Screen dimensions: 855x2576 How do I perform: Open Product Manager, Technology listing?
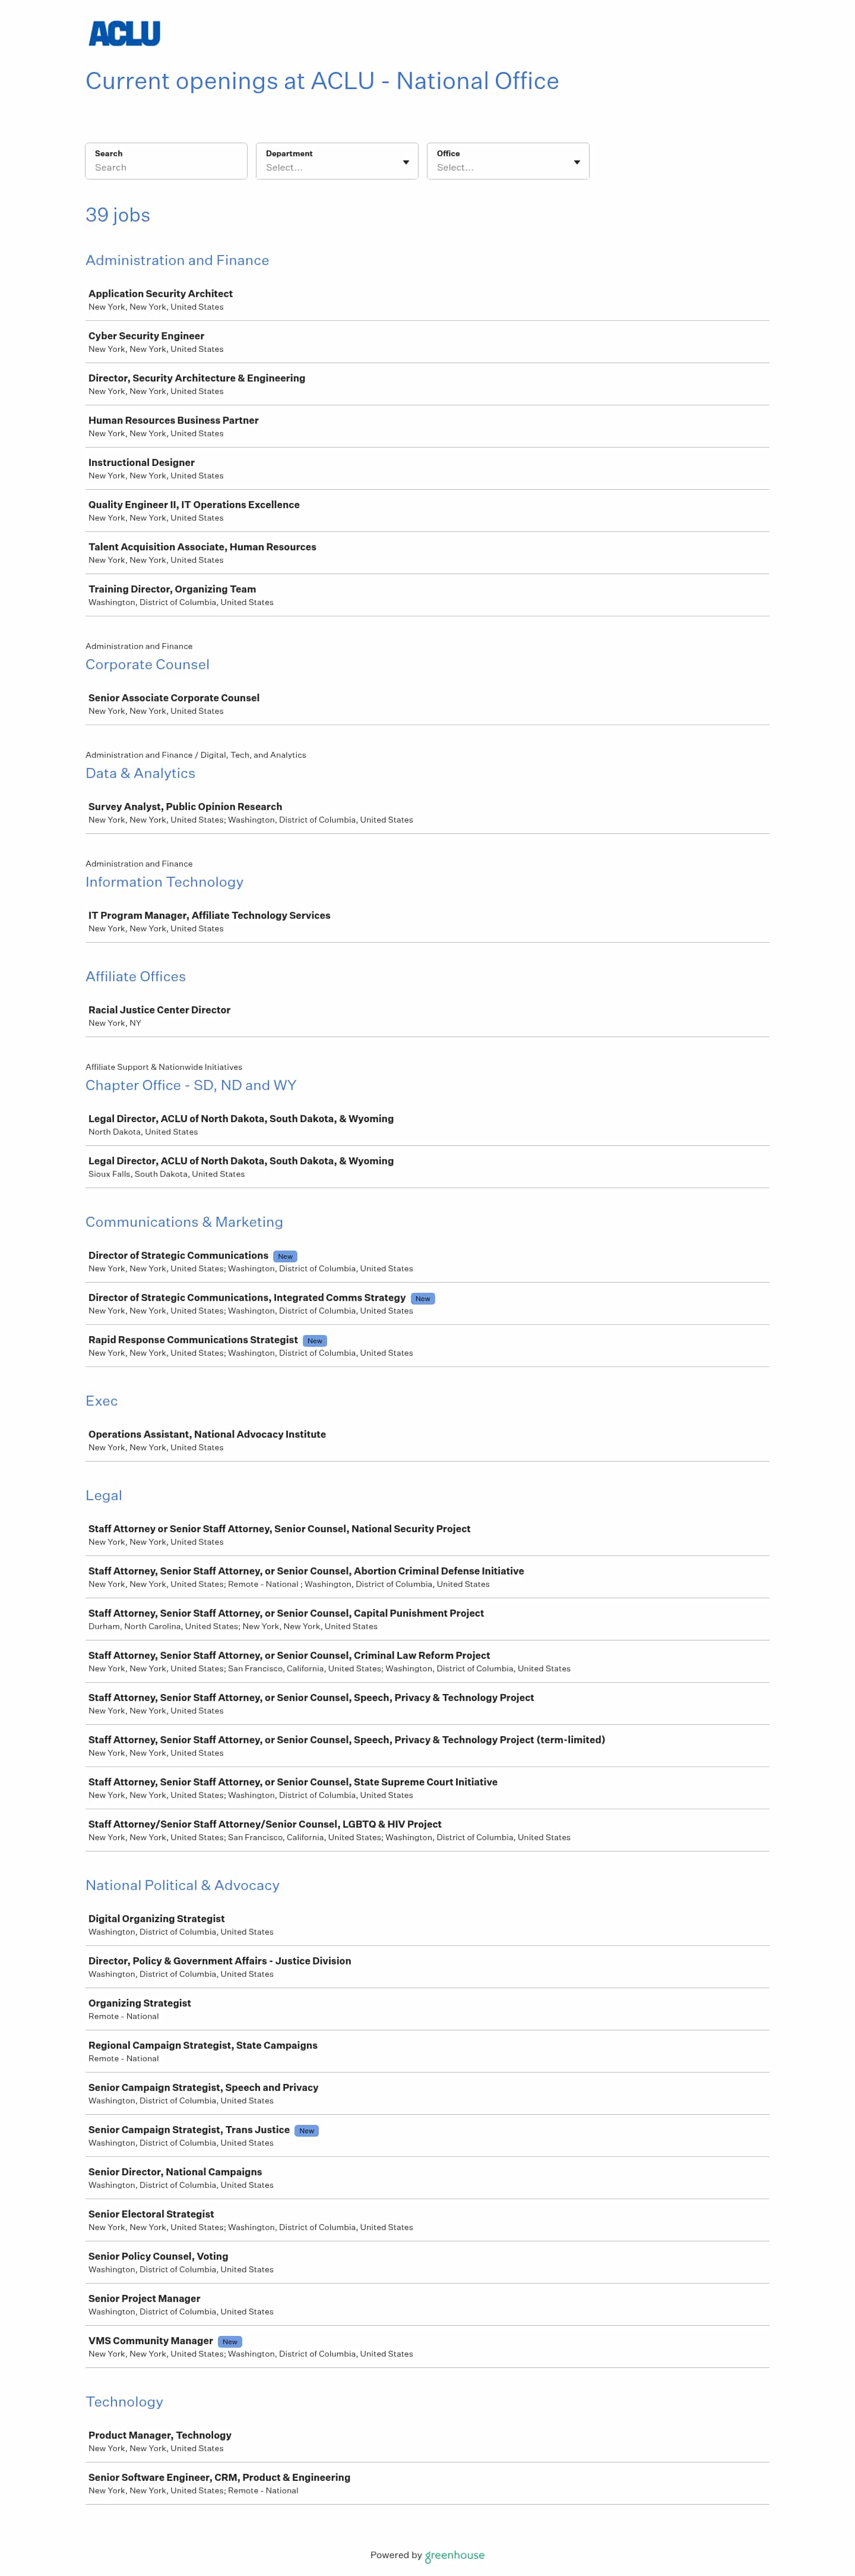point(160,2435)
